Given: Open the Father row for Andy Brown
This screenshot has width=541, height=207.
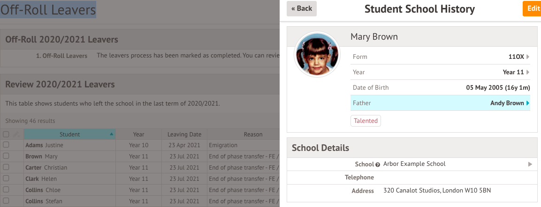Looking at the screenshot, I should click(440, 103).
